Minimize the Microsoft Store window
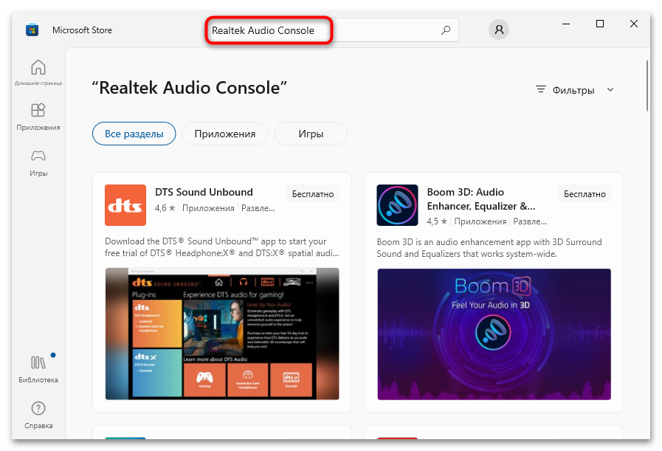The width and height of the screenshot is (662, 451). [566, 24]
